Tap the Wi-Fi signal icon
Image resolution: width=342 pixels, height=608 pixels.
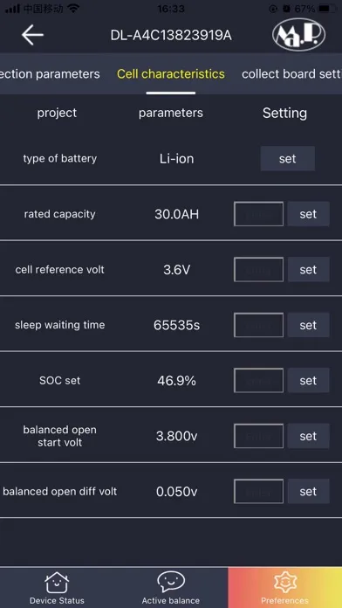coord(72,9)
